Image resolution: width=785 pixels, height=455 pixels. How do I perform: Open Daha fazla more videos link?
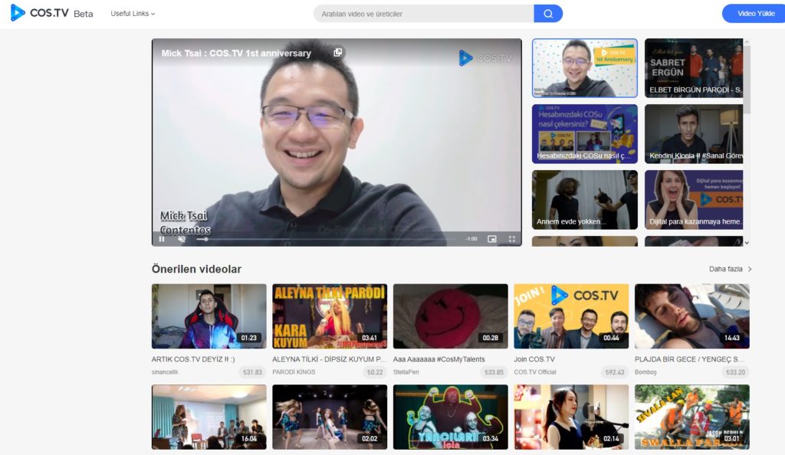click(x=725, y=269)
